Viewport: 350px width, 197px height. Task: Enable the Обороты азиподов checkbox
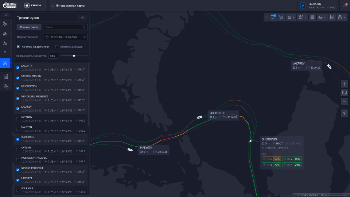tap(57, 47)
